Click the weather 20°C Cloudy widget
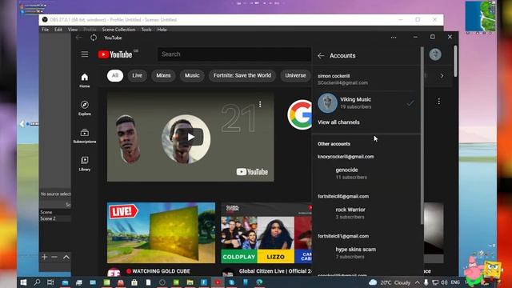The height and width of the screenshot is (288, 512). pos(390,282)
